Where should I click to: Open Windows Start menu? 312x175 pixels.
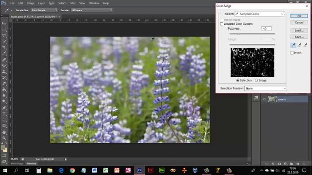tap(5, 171)
